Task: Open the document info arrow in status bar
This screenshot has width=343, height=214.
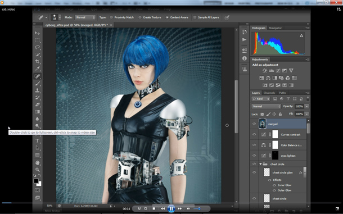Action: (x=110, y=206)
